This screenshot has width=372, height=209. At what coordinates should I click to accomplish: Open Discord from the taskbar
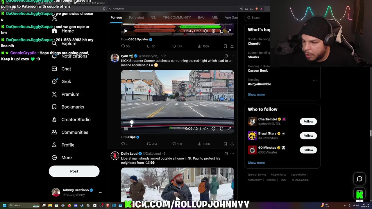click(x=76, y=206)
